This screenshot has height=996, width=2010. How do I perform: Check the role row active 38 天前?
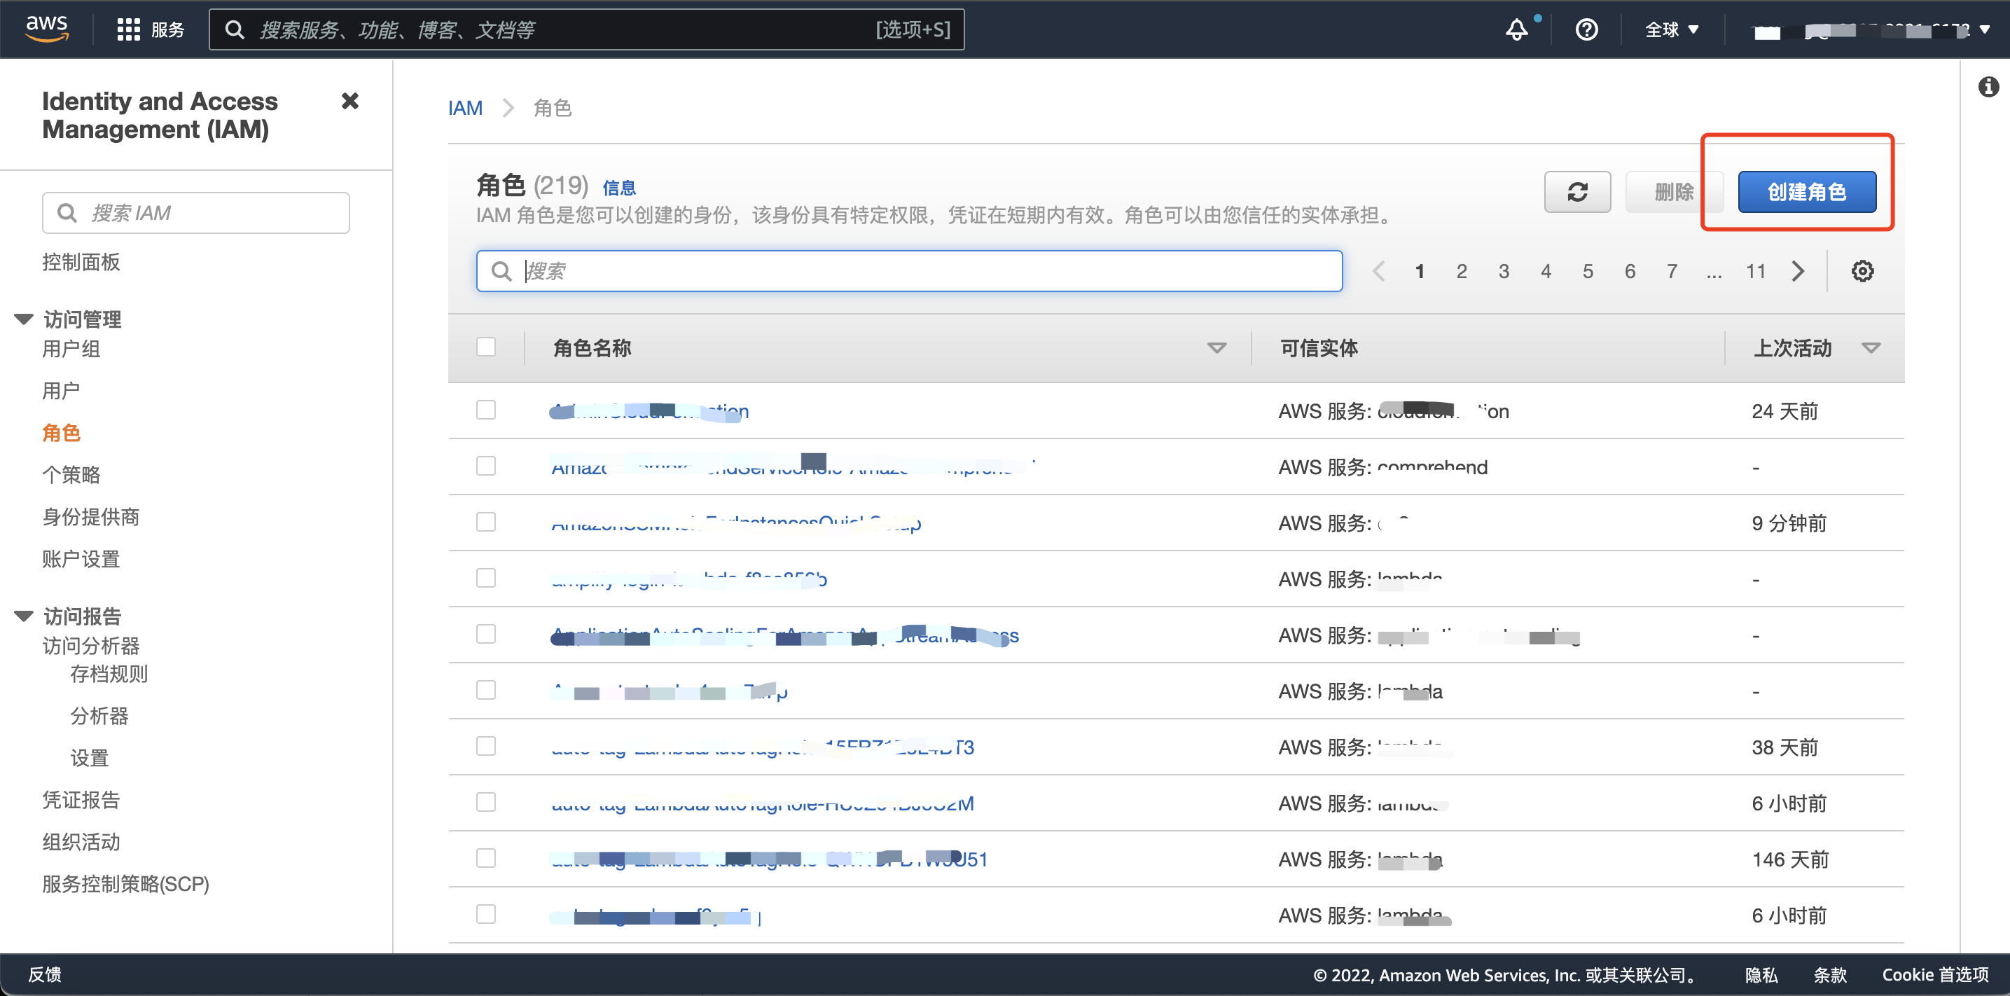[486, 746]
